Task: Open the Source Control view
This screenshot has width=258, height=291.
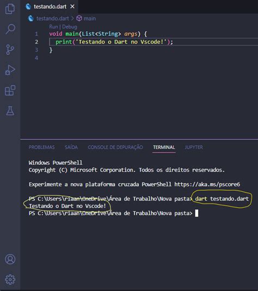Action: point(10,50)
